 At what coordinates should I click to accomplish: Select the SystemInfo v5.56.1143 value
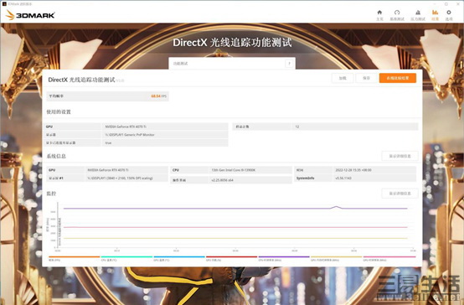(343, 178)
